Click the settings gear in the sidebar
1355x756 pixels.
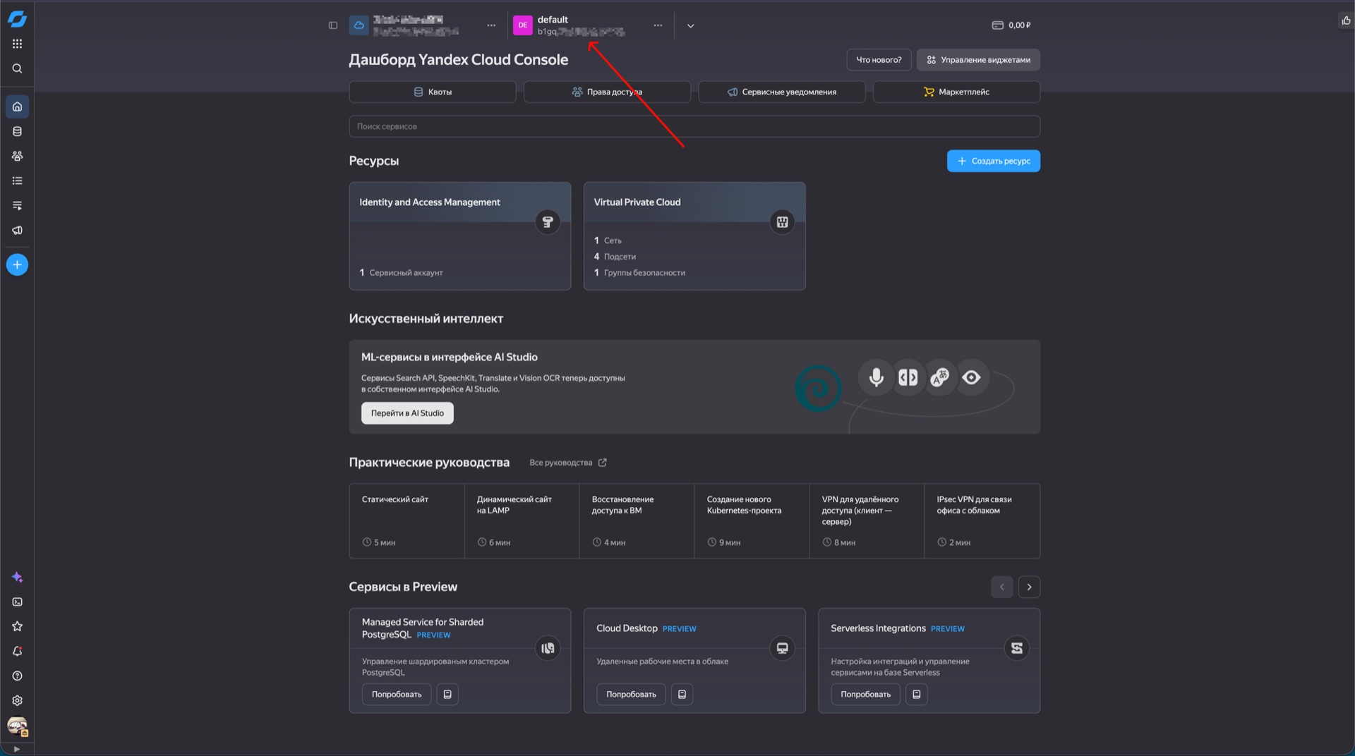coord(18,700)
